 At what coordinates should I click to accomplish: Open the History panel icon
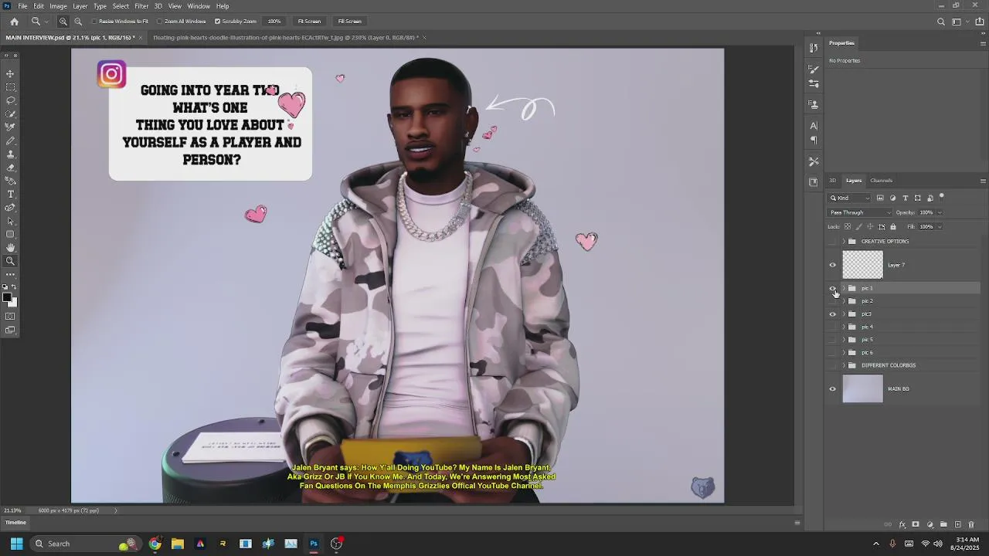click(x=814, y=48)
